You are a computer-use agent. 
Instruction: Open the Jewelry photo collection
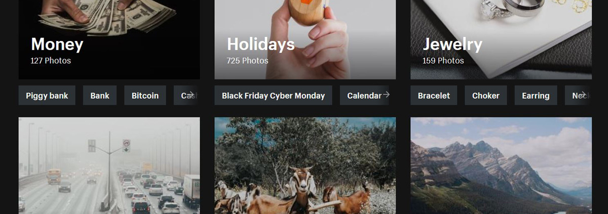pos(501,39)
